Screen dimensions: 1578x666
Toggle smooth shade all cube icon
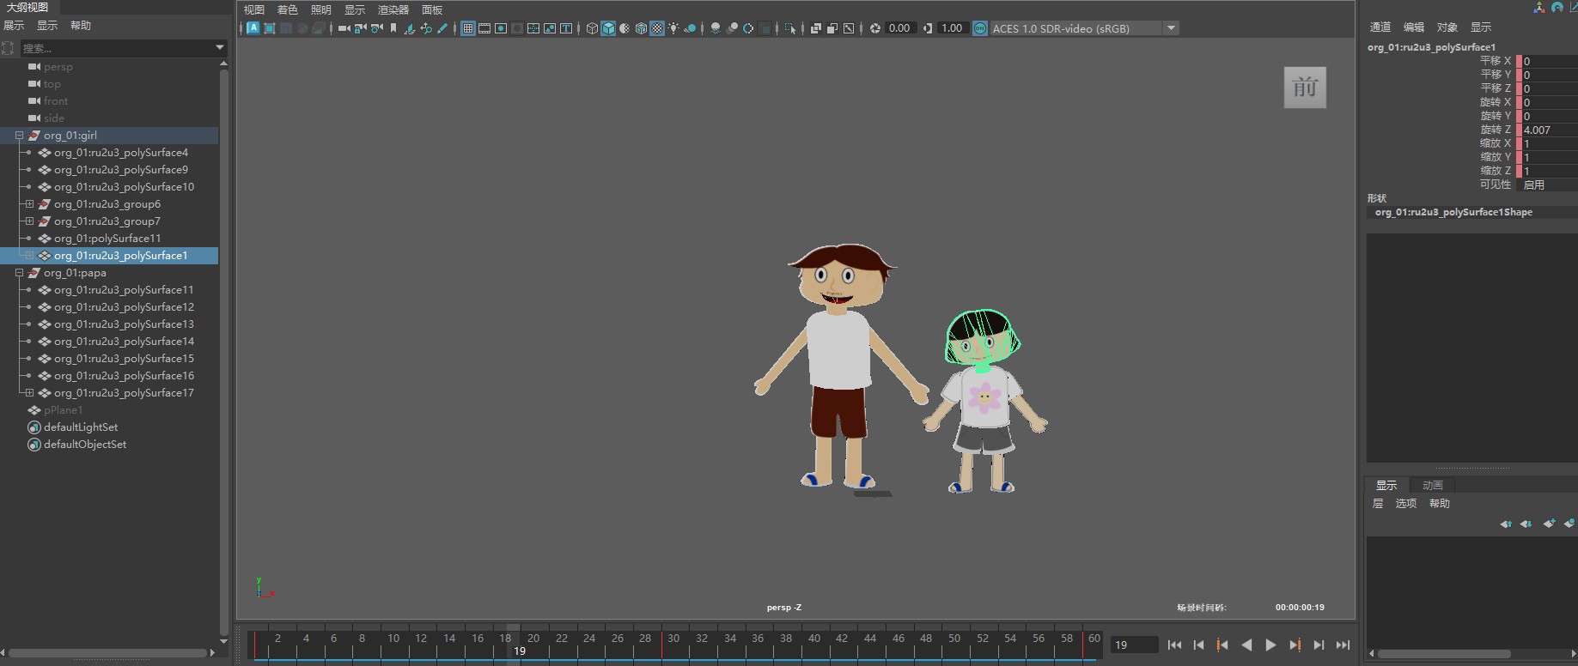(608, 28)
